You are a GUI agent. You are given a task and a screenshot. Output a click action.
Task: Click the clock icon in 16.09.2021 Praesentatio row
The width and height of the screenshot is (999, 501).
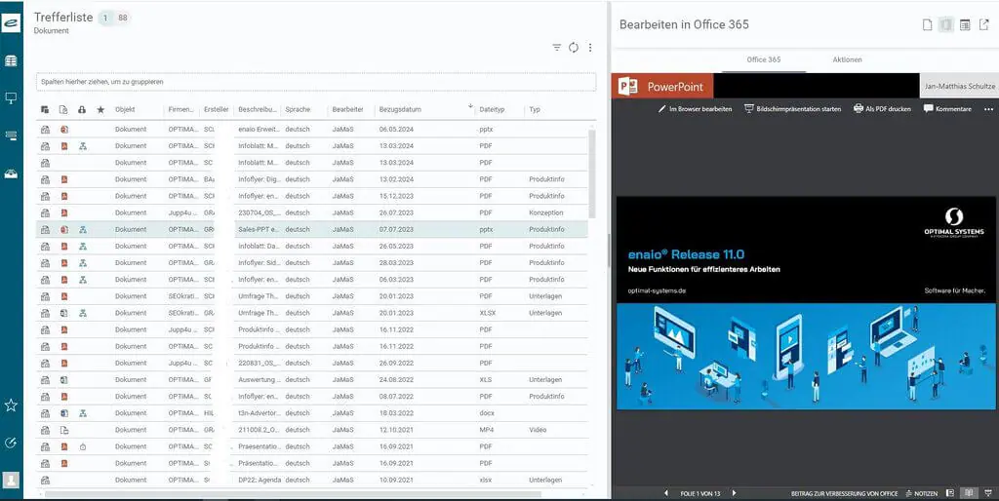[83, 446]
